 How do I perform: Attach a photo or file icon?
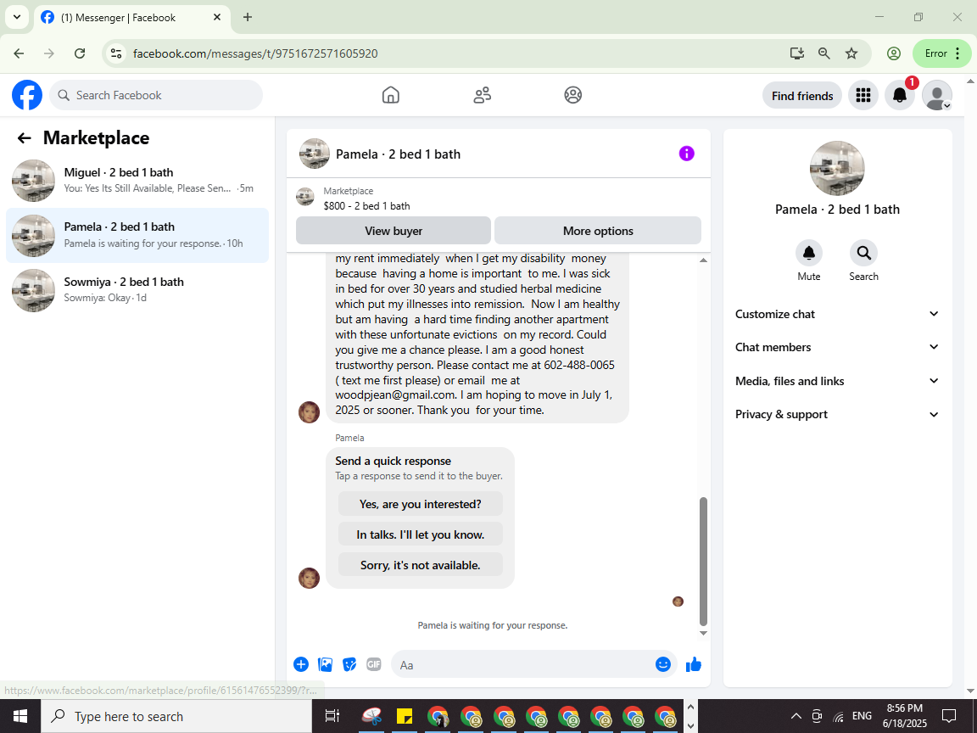(326, 664)
